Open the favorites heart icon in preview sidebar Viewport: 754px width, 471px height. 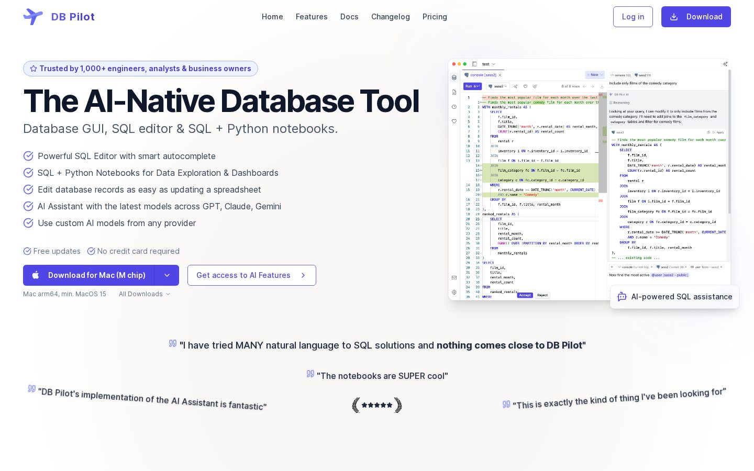454,121
